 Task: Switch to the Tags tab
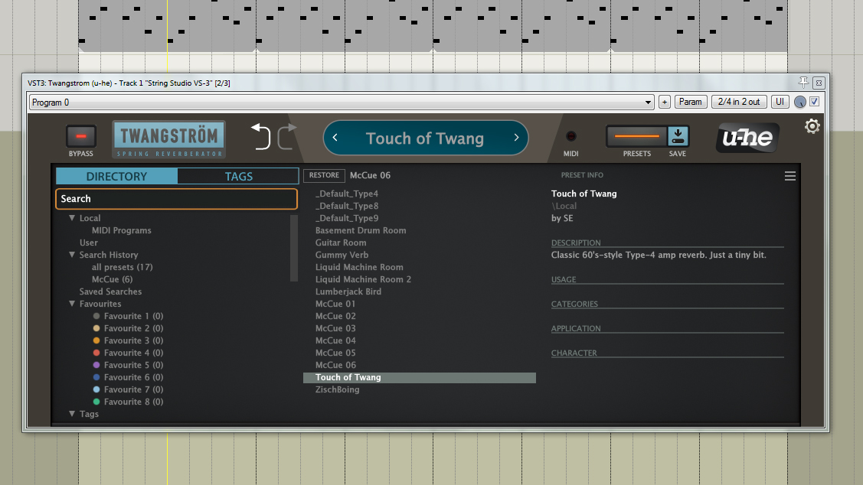pyautogui.click(x=238, y=176)
